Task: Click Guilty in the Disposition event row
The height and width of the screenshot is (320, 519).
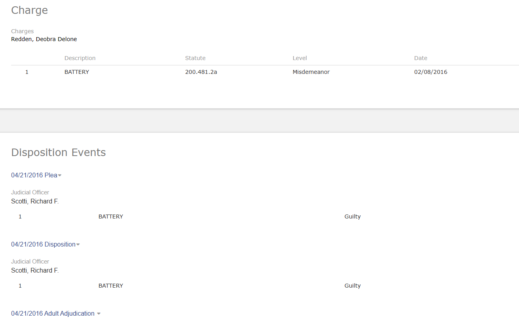Action: pyautogui.click(x=352, y=286)
